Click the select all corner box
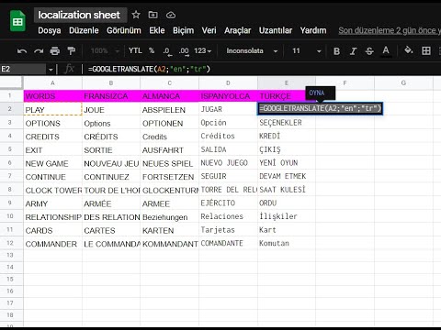 tap(11, 82)
